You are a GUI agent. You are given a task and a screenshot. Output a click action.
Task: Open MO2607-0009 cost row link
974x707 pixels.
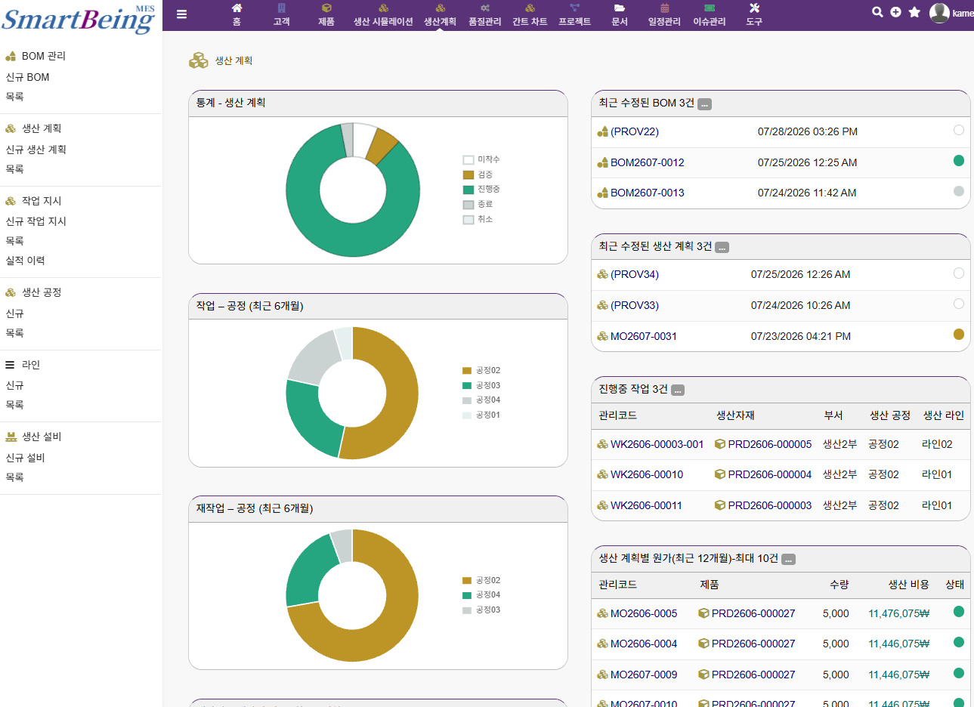[x=644, y=675]
